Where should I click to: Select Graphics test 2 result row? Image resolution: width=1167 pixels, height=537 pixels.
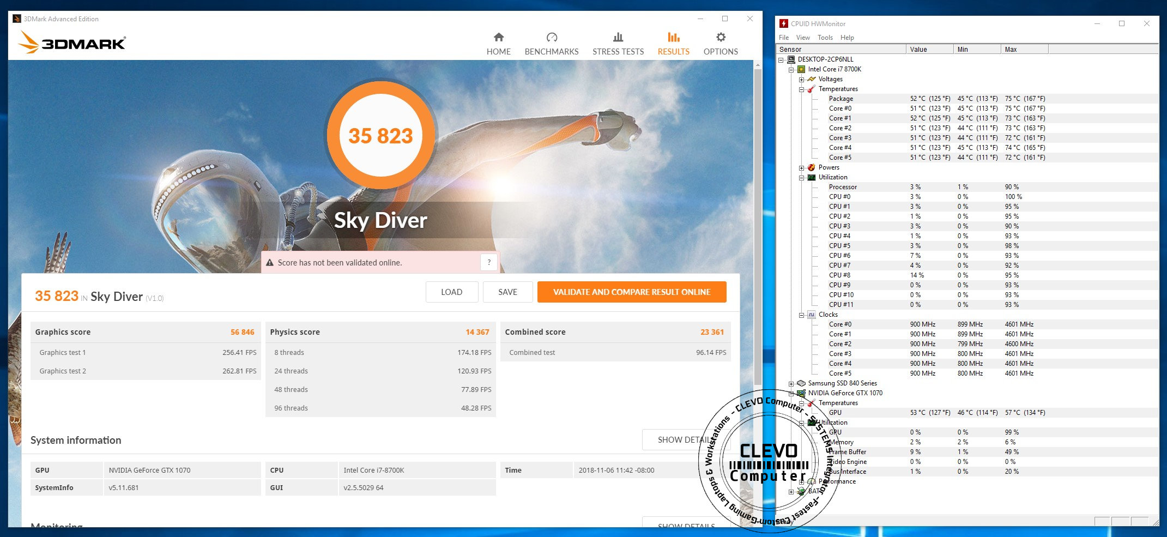point(146,371)
